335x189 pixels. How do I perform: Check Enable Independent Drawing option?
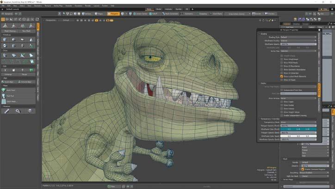(282, 114)
